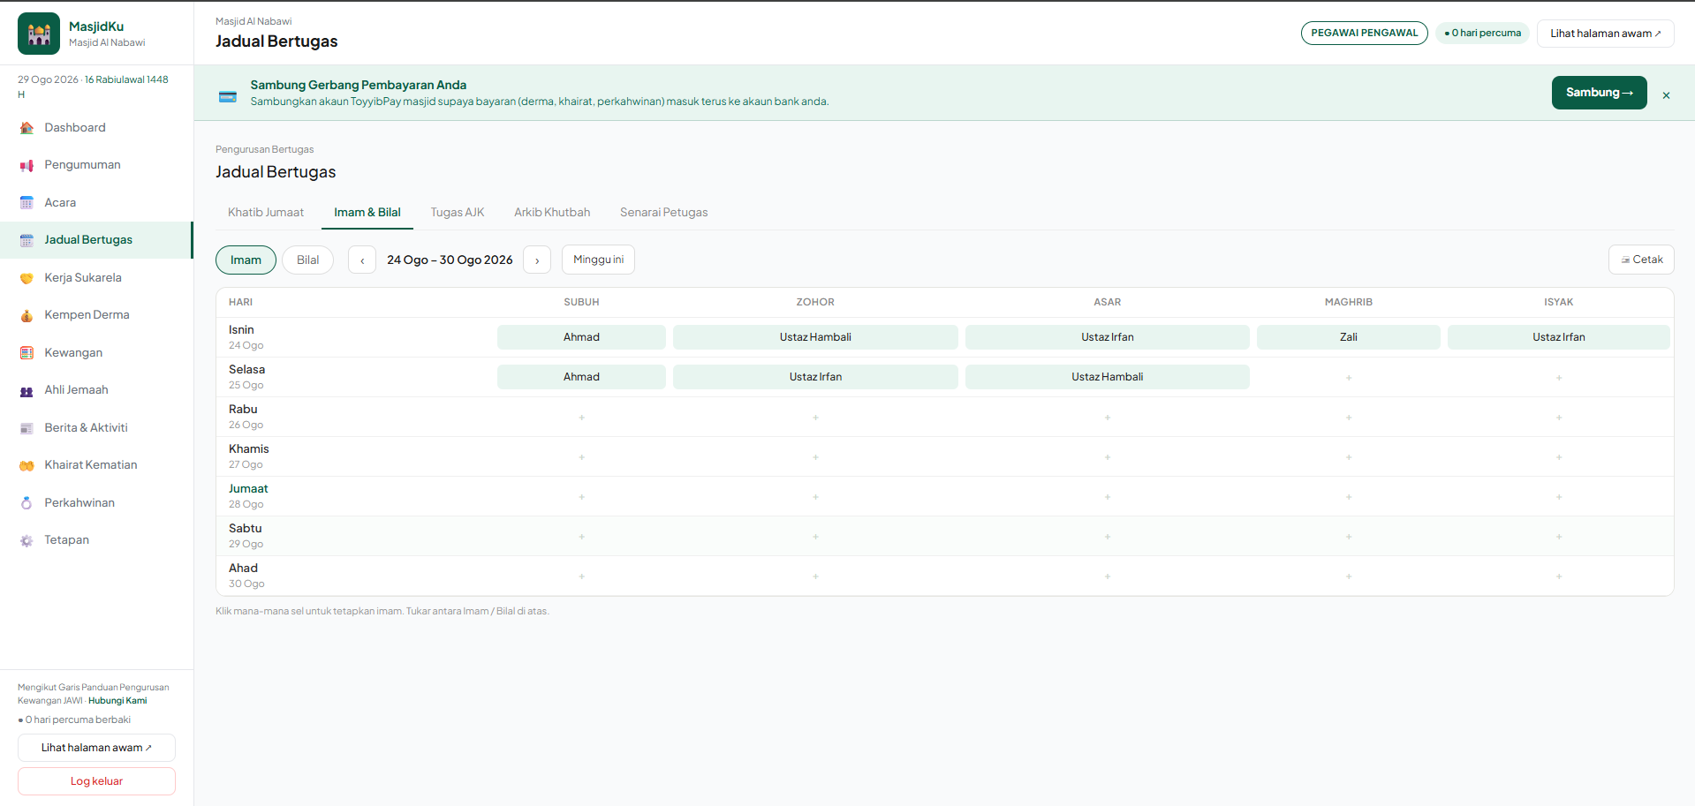Open Dashboard via its house icon
This screenshot has width=1695, height=806.
pos(26,128)
